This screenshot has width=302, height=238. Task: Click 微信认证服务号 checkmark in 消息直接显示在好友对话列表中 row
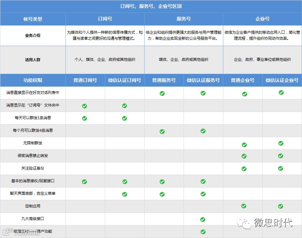[203, 93]
